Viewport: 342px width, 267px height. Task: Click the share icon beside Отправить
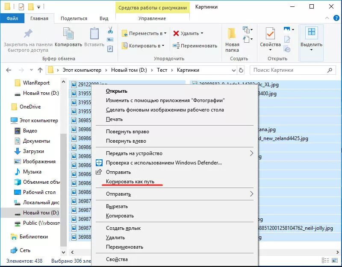coord(99,172)
